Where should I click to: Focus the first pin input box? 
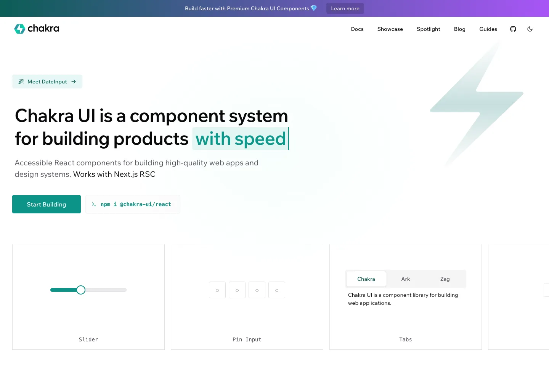click(x=217, y=290)
